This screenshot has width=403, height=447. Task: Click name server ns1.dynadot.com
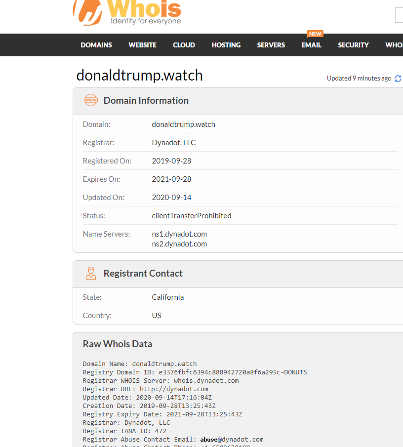click(x=179, y=234)
